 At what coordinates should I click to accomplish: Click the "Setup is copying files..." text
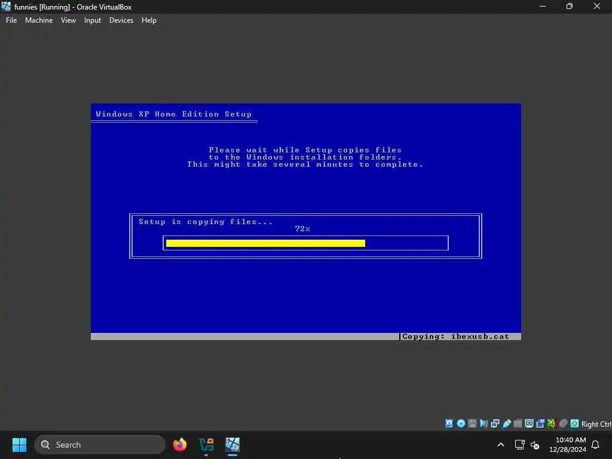(206, 222)
